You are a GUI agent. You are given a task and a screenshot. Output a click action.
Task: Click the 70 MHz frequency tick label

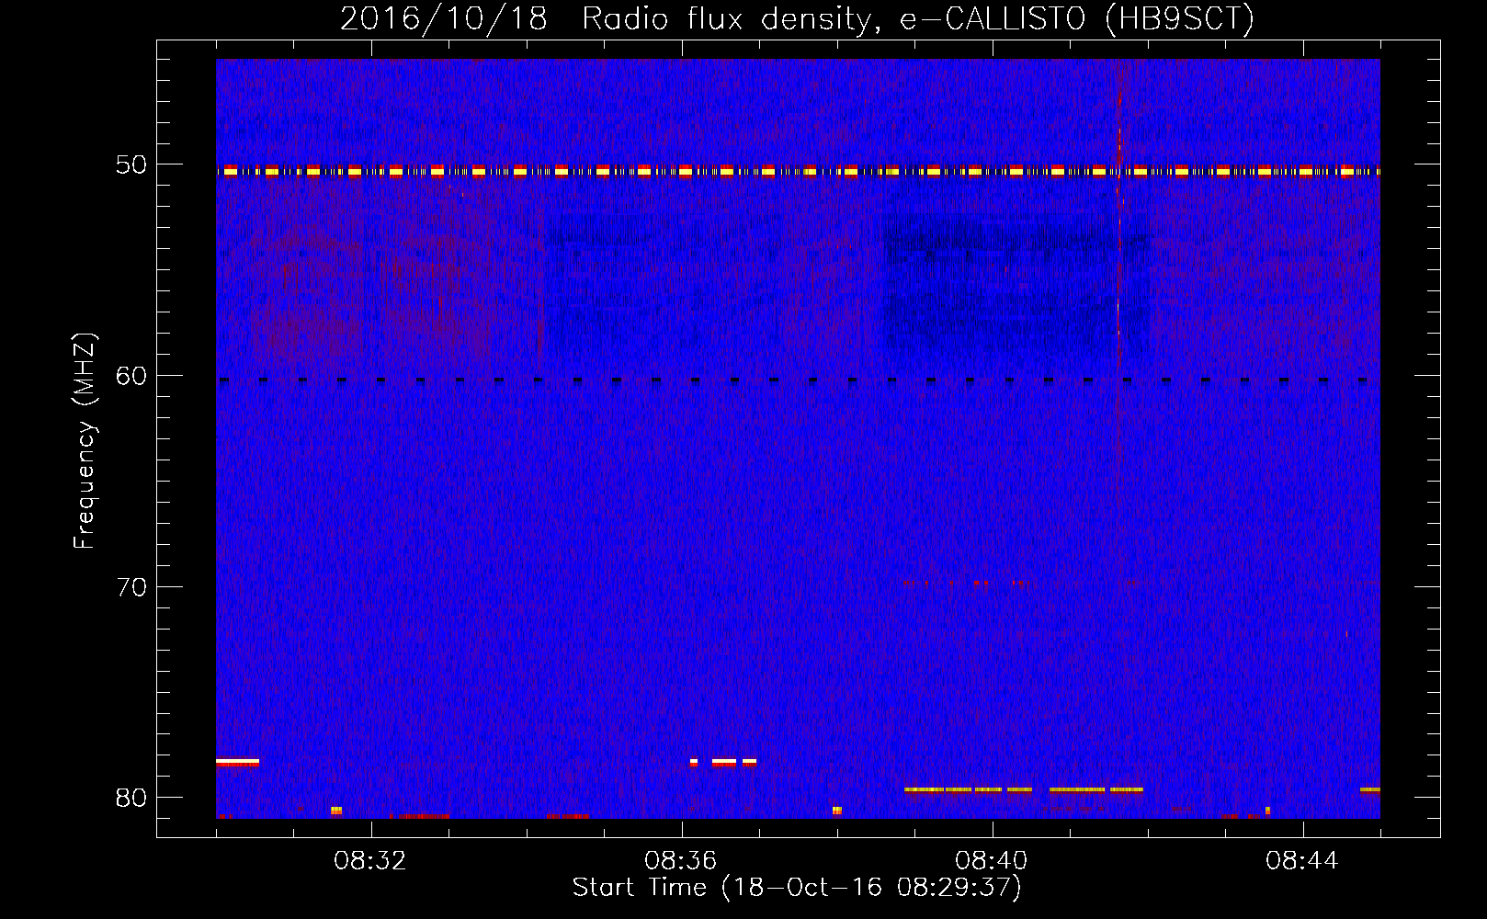point(131,586)
